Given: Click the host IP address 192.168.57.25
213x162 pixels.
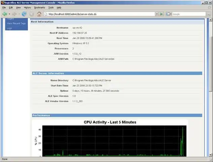Looking at the screenshot, I should point(80,33).
